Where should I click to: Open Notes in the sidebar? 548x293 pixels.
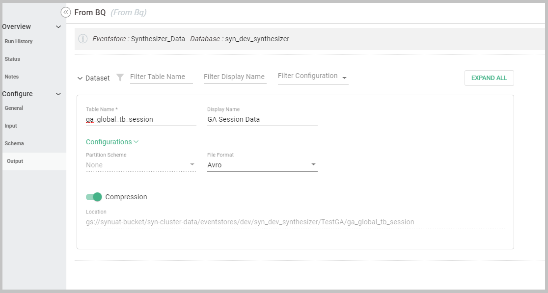[x=11, y=77]
